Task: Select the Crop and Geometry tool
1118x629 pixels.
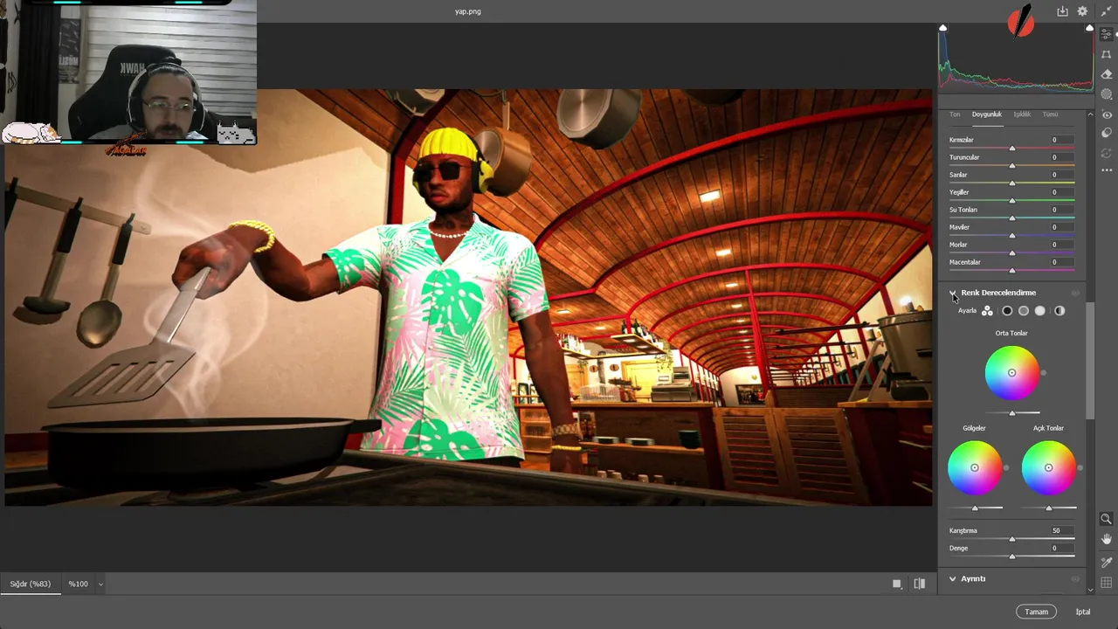Action: (x=1107, y=54)
